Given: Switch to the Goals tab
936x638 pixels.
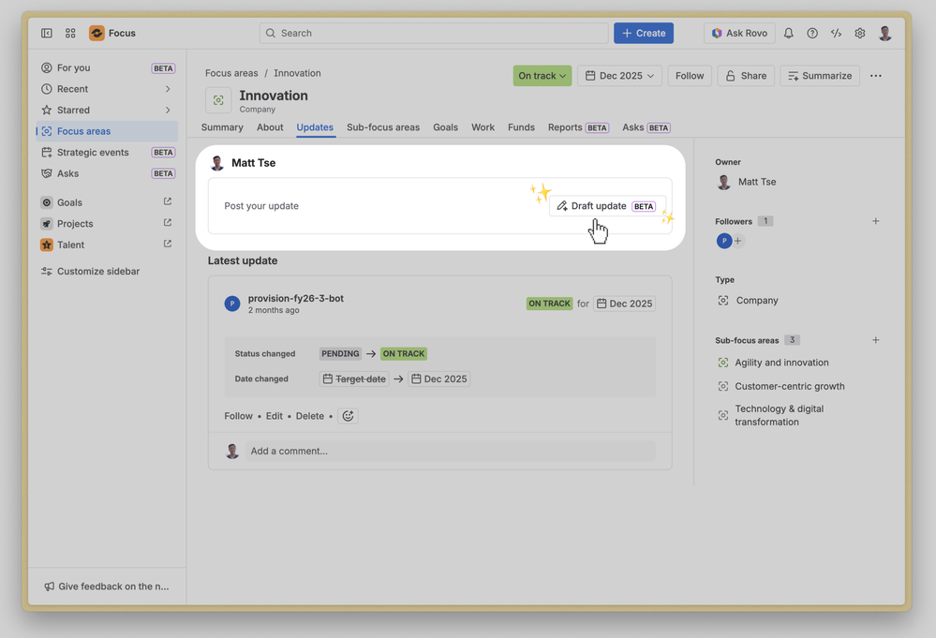Looking at the screenshot, I should [445, 127].
